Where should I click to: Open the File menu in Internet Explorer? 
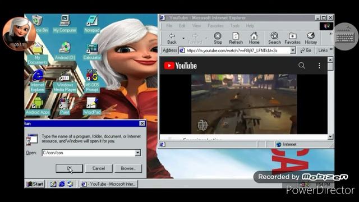(169, 26)
